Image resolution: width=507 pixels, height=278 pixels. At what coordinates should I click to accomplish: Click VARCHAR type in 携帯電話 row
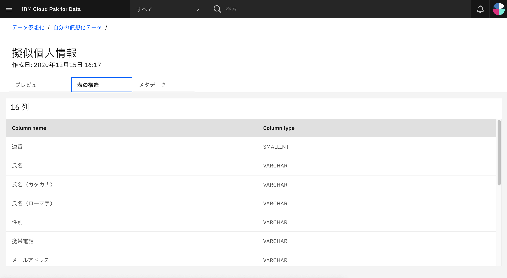click(x=275, y=241)
